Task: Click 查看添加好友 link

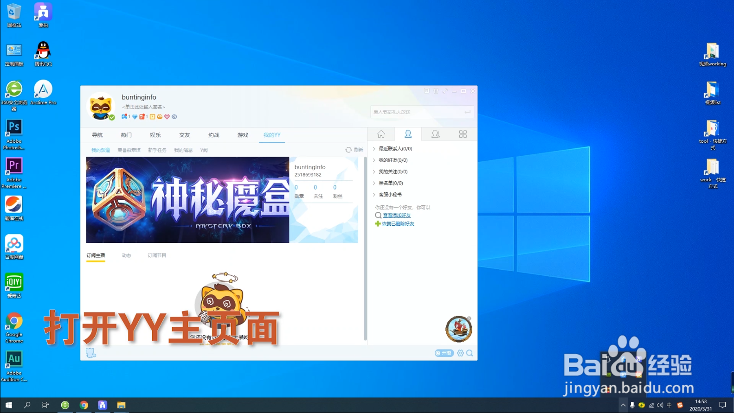Action: 397,216
